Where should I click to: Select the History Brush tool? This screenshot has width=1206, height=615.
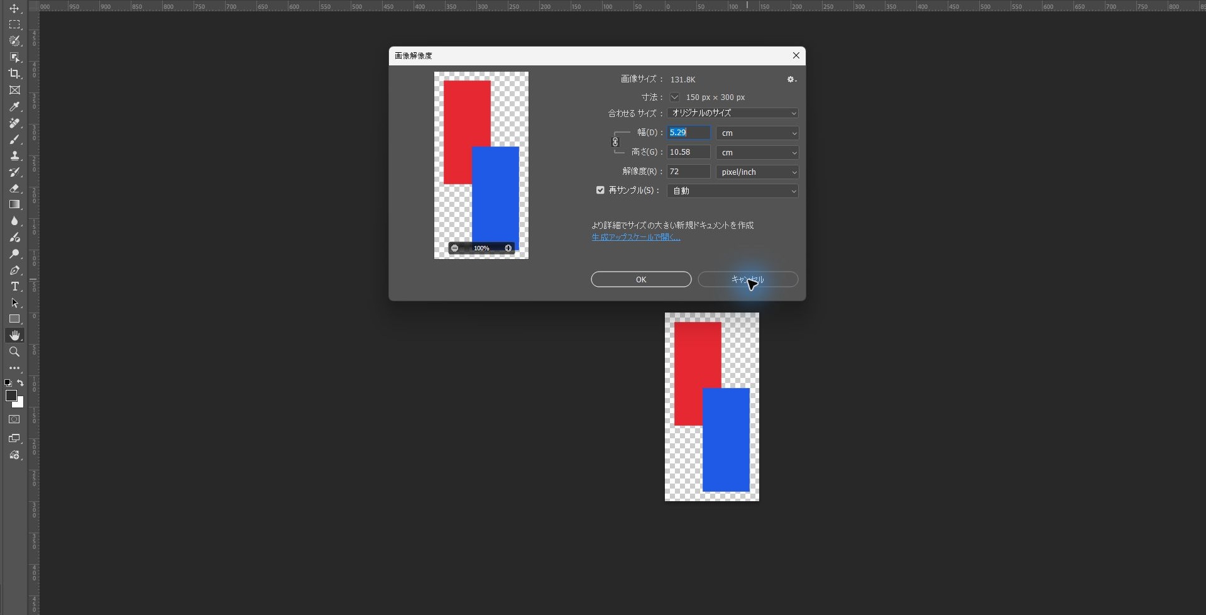[14, 172]
